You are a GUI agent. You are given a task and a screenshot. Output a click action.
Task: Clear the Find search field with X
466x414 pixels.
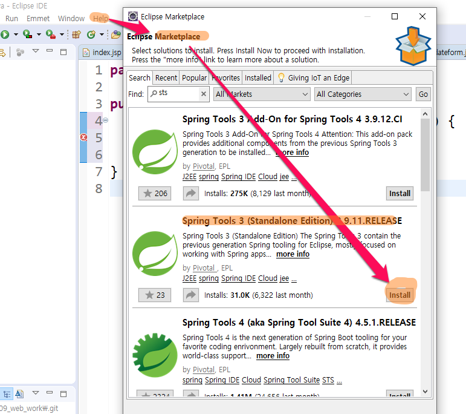tap(204, 94)
